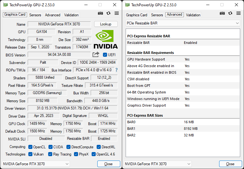Screen dimensions: 244x169
Task: Expand the PCIe Resizable BAR dropdown
Action: (183, 23)
